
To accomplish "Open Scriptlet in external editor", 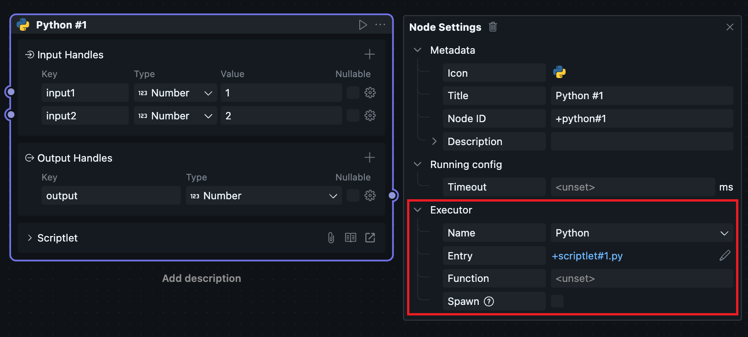I will [370, 238].
